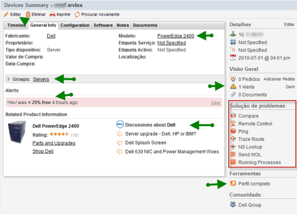Open the Configuration tab
Image resolution: width=297 pixels, height=214 pixels.
75,25
